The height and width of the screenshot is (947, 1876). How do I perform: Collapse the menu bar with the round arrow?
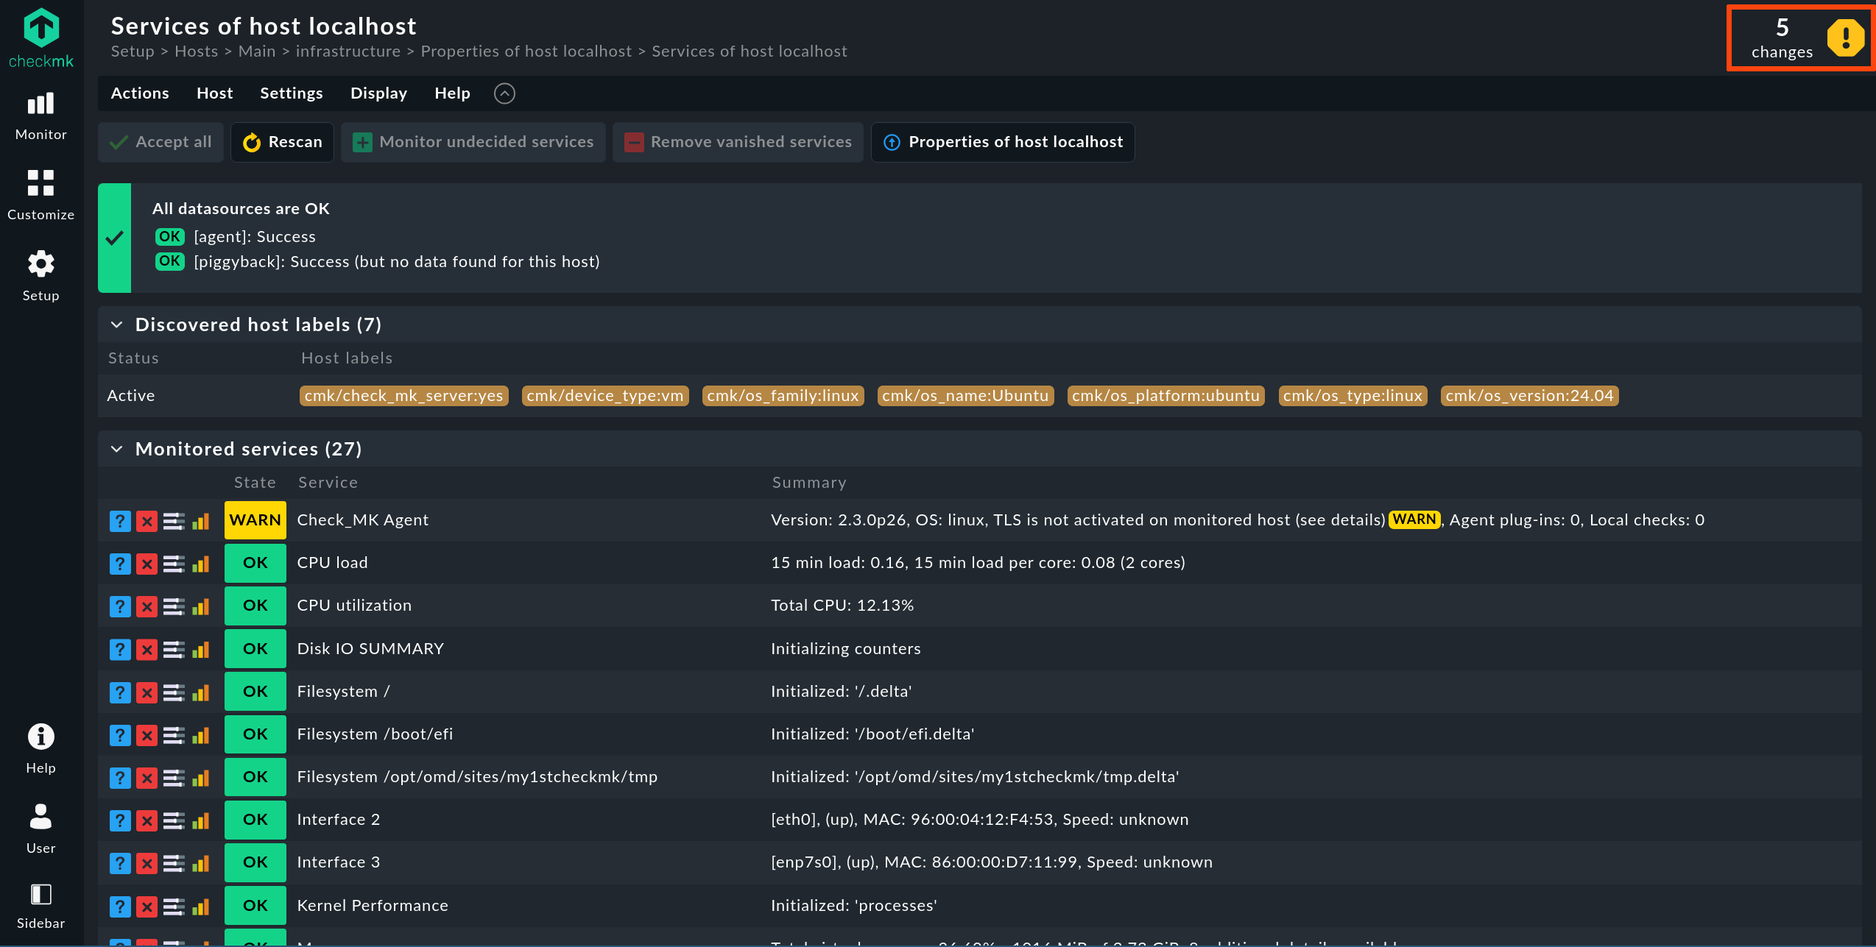click(x=504, y=93)
